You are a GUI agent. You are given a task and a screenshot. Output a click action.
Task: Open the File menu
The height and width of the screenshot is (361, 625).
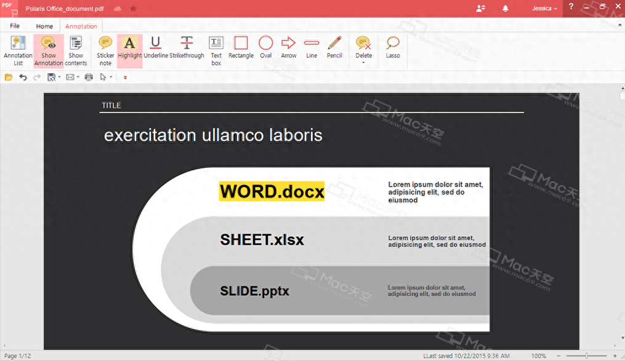(x=15, y=26)
